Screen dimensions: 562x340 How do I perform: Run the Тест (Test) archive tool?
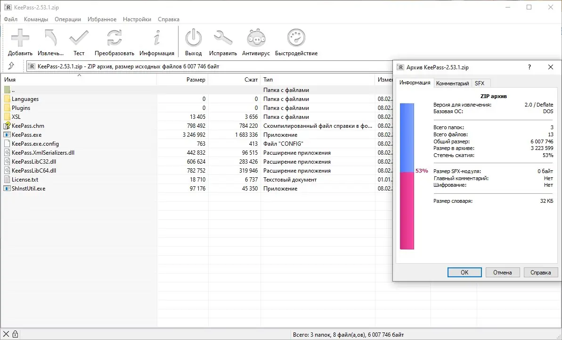click(x=79, y=38)
